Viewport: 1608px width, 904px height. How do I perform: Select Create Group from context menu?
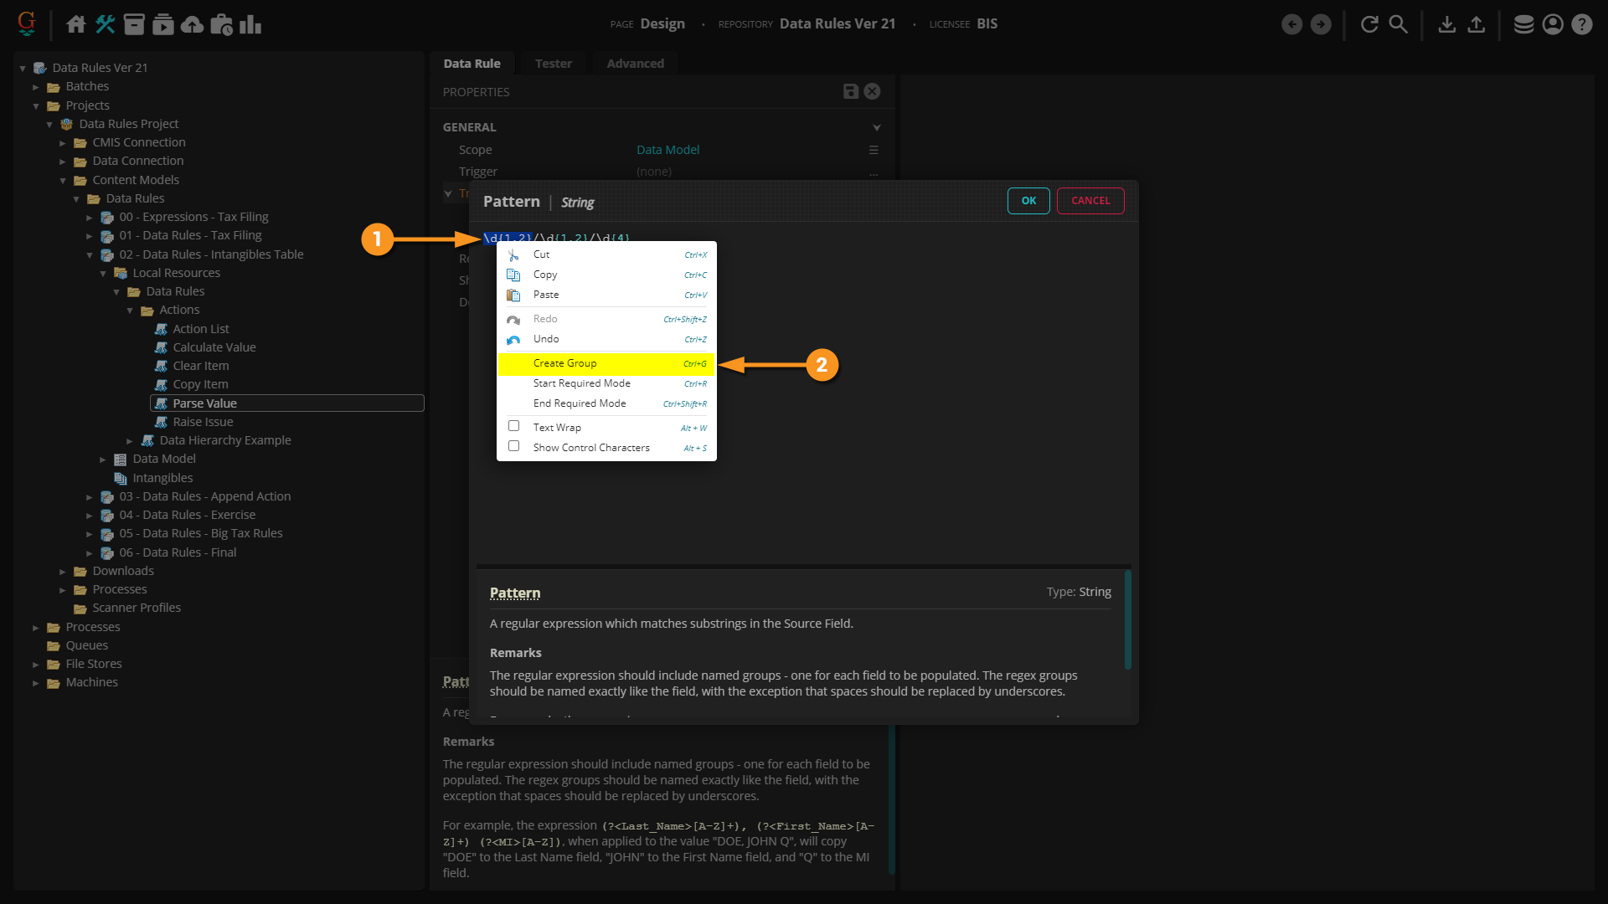tap(565, 363)
